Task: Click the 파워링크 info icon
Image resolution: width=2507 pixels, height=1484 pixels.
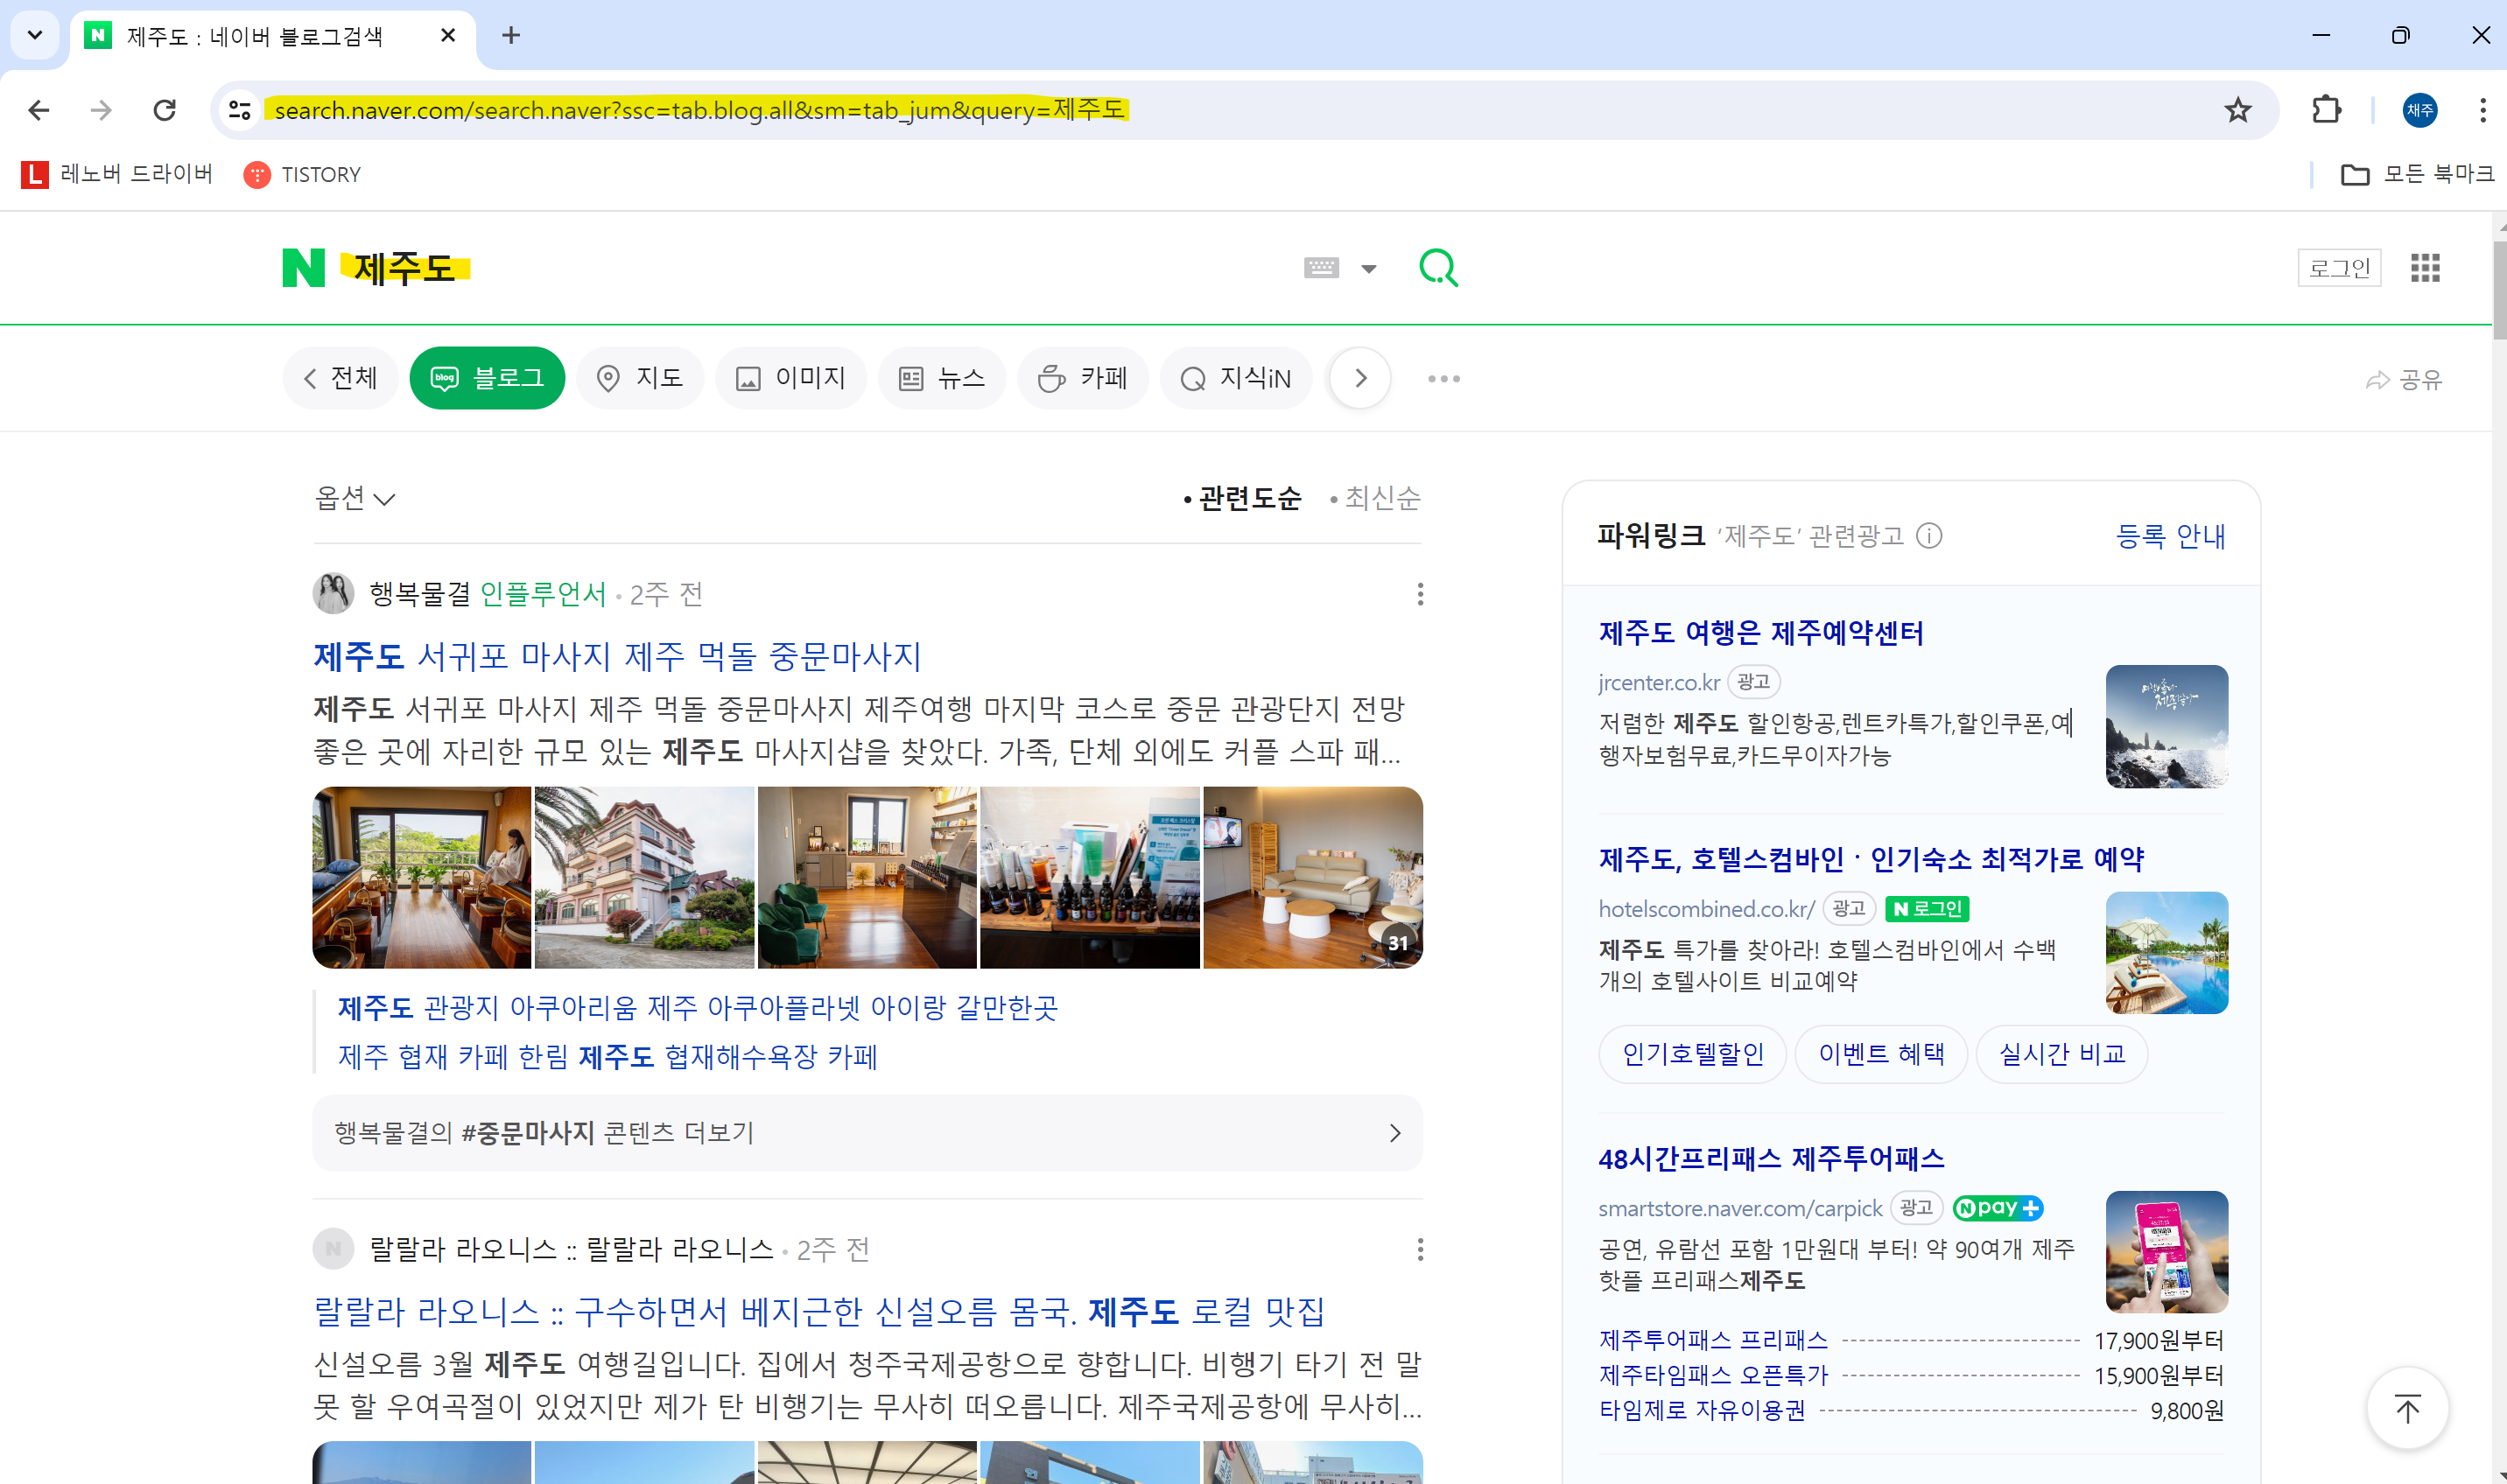Action: 1930,536
